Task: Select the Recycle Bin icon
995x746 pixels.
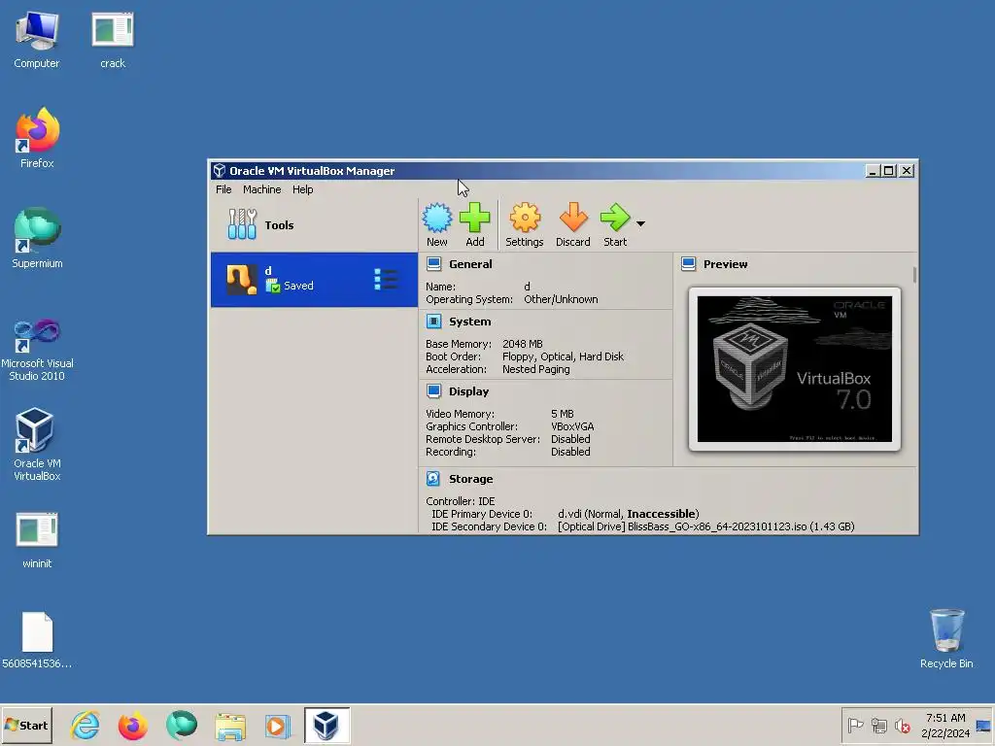Action: 946,639
